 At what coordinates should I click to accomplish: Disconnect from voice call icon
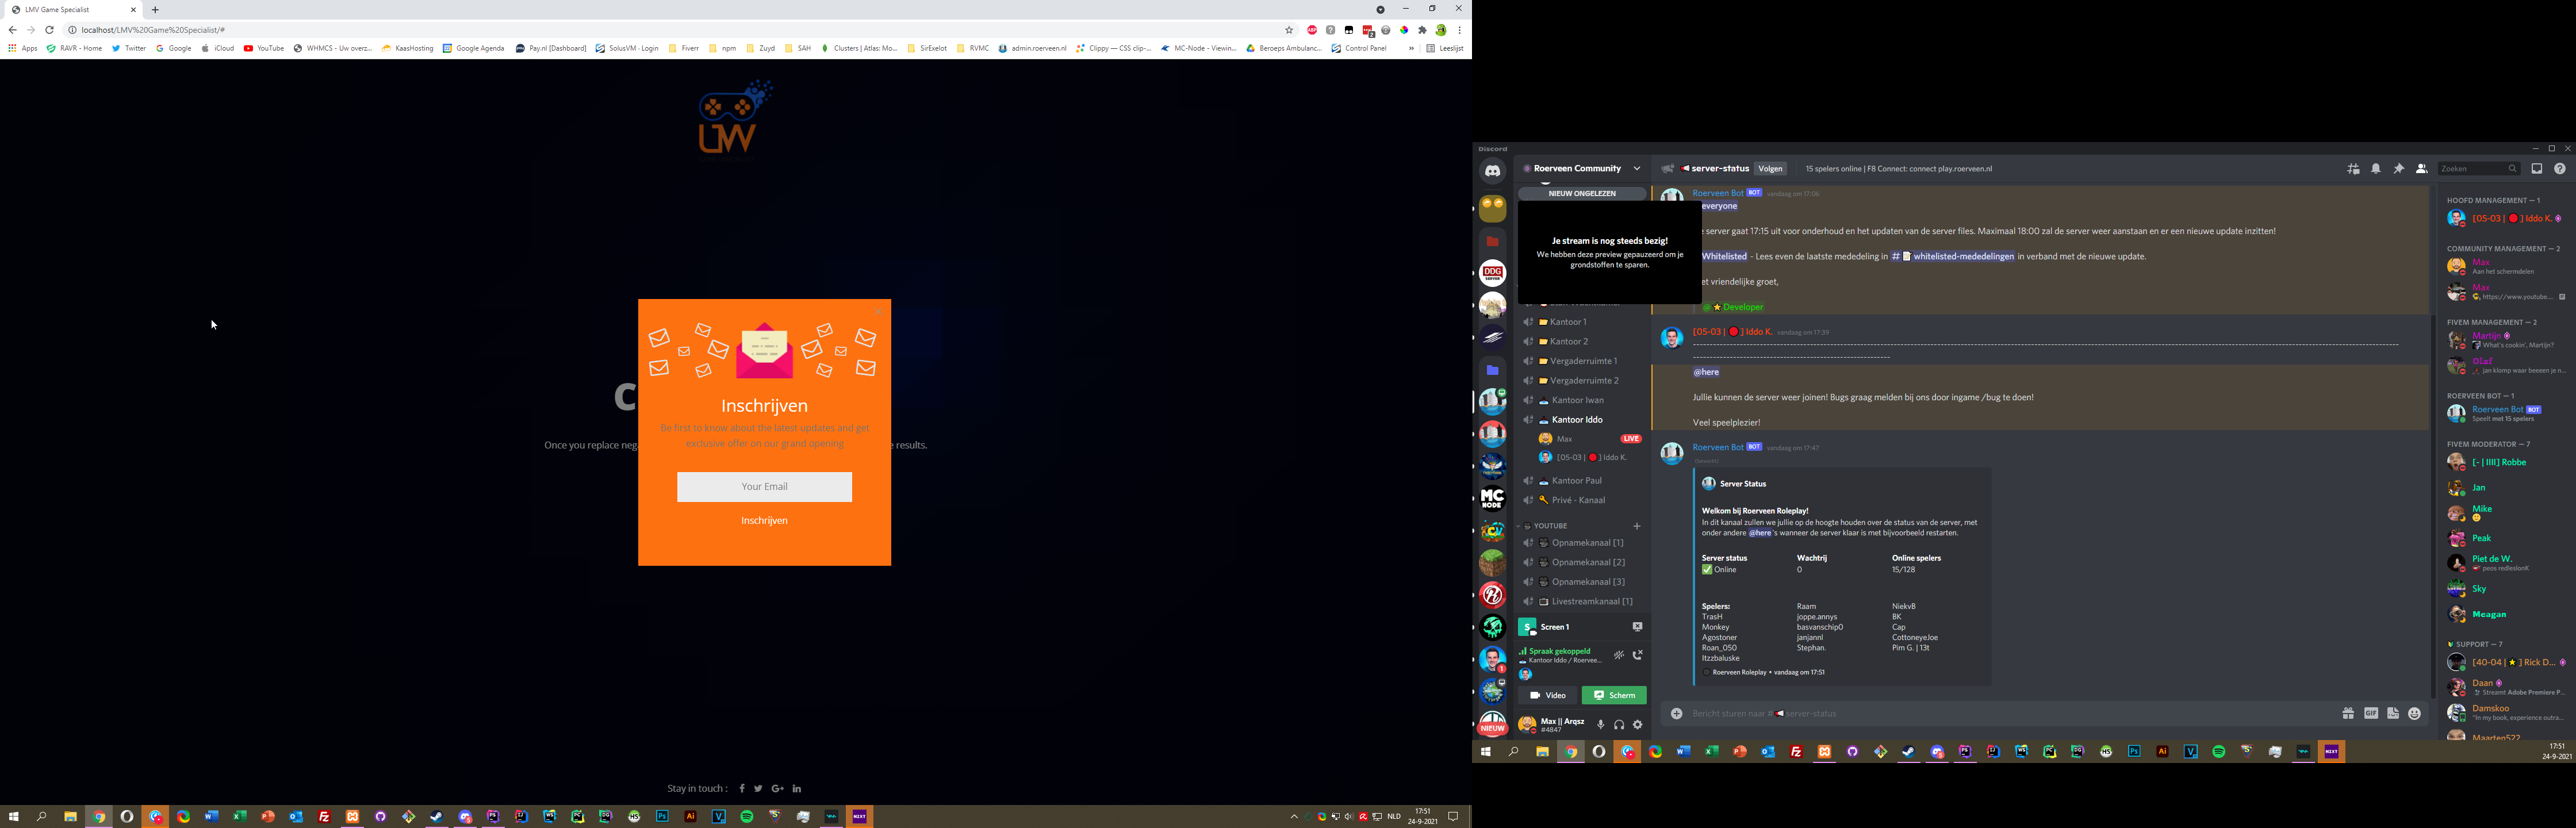tap(1638, 655)
